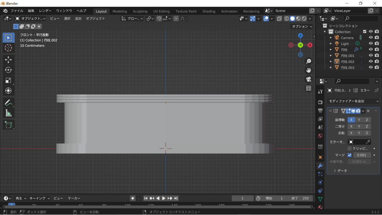Enable bisect on the Z axis

pyautogui.click(x=367, y=126)
